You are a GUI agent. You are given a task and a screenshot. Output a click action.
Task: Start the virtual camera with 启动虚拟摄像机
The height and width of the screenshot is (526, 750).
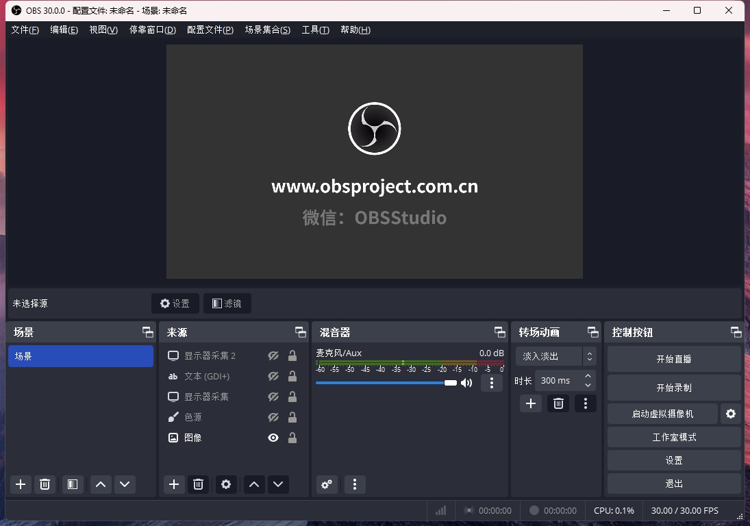coord(662,414)
